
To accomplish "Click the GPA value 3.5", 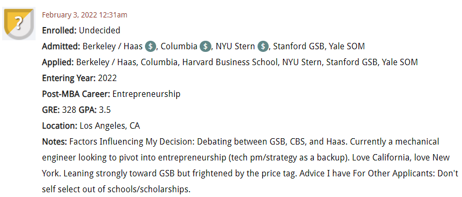I will point(105,110).
